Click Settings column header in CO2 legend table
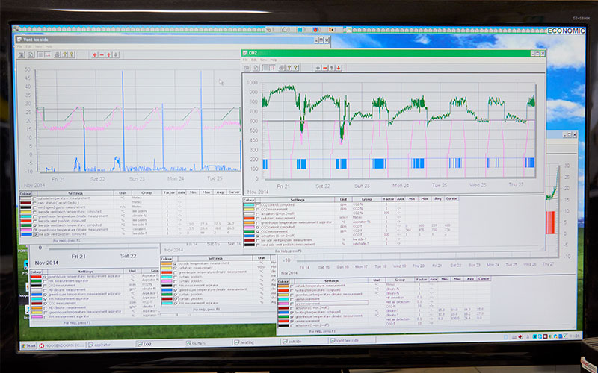598x373 pixels. pos(298,200)
